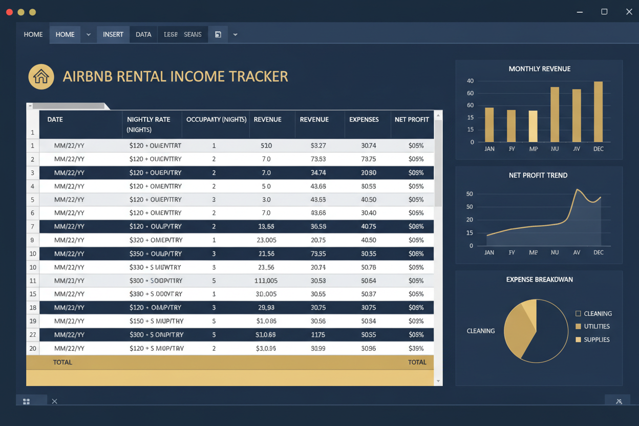Screen dimensions: 639x426
Task: Click the save icon in the ribbon
Action: (x=218, y=34)
